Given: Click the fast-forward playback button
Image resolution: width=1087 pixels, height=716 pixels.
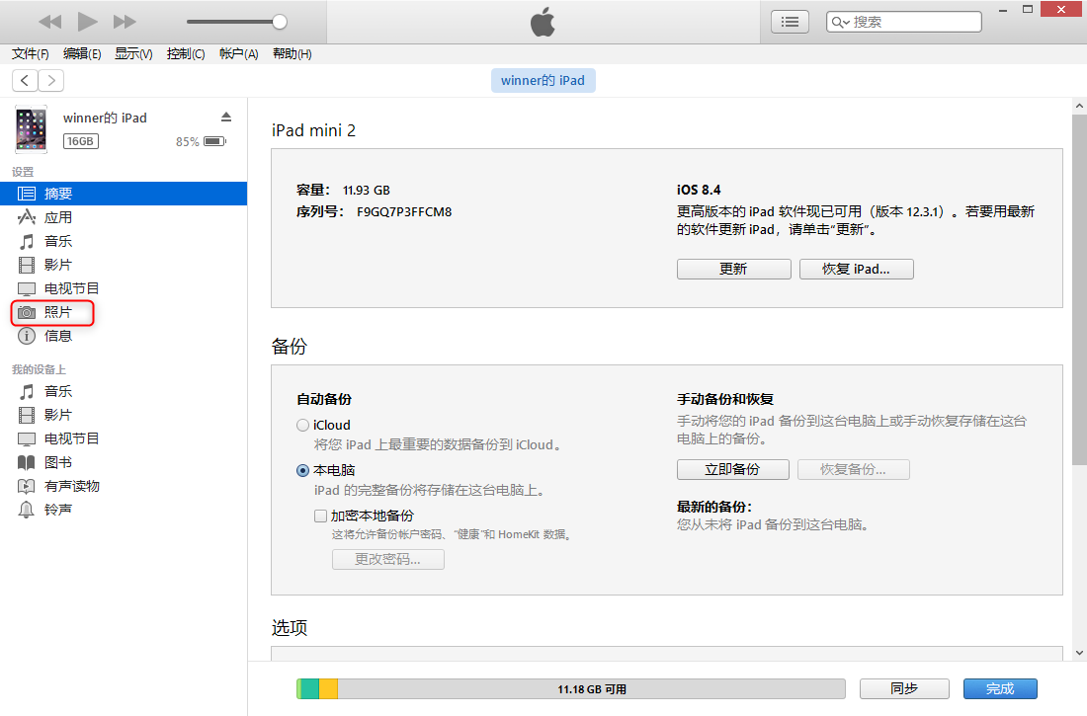Looking at the screenshot, I should [125, 22].
